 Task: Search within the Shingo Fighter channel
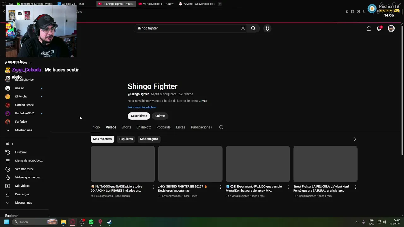(221, 127)
